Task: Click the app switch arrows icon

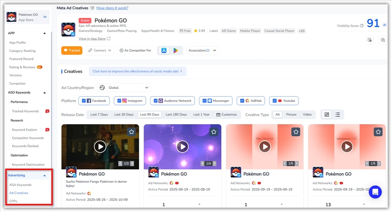Action: pyautogui.click(x=45, y=17)
